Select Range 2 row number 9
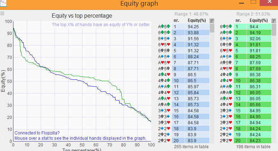The image size is (278, 151). pyautogui.click(x=240, y=75)
